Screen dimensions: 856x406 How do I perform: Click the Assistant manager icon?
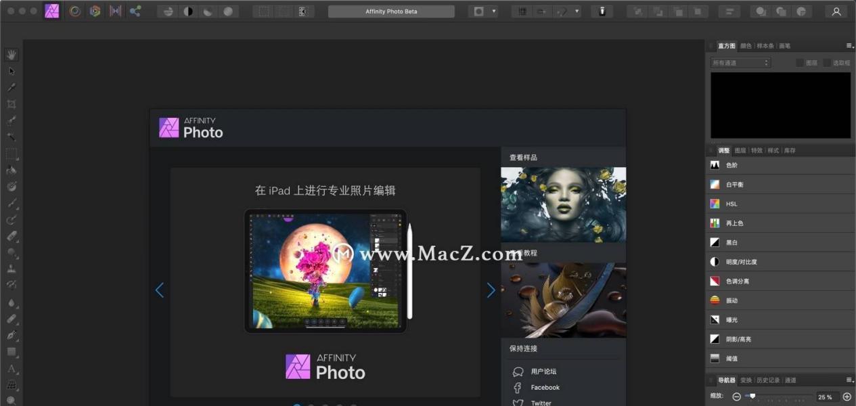point(602,12)
